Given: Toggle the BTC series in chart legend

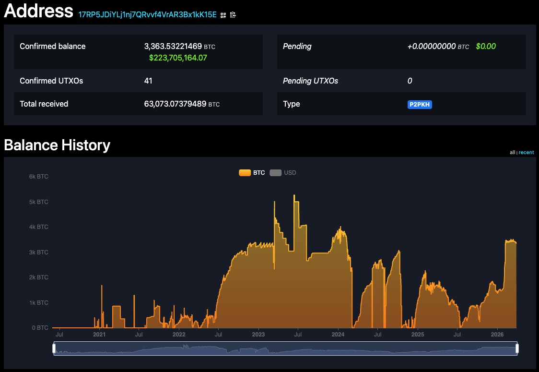Looking at the screenshot, I should pos(252,173).
